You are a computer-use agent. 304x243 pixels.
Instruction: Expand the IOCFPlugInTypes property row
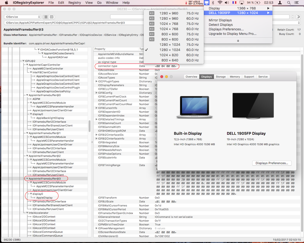click(97, 81)
